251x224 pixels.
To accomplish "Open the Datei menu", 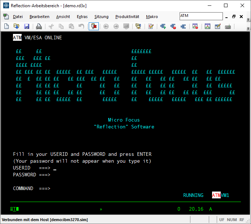I will pos(18,17).
